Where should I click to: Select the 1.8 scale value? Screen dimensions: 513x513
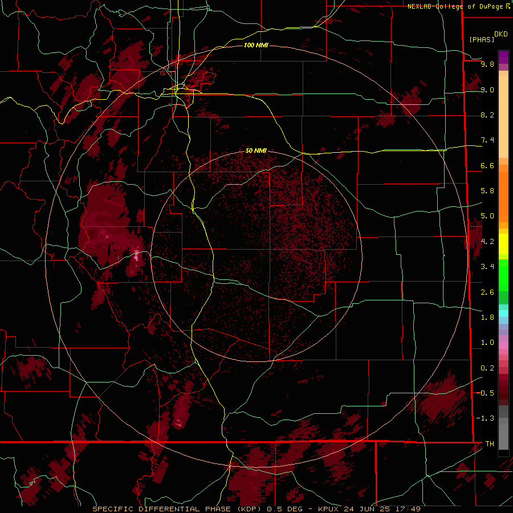click(487, 317)
